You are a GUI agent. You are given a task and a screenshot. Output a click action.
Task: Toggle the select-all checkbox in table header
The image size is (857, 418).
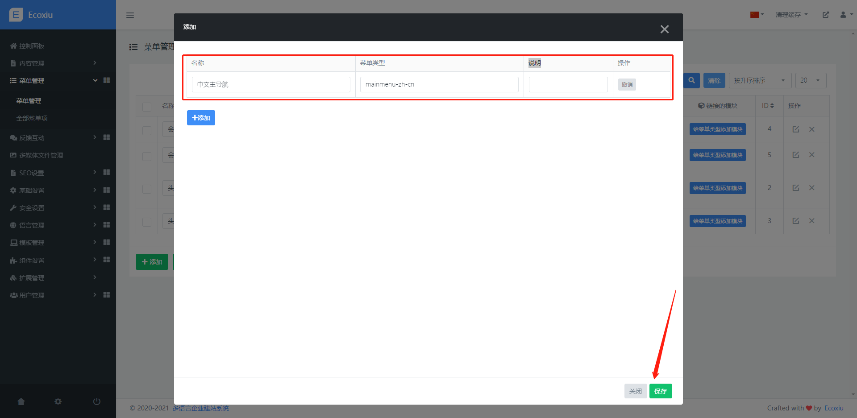click(x=147, y=107)
